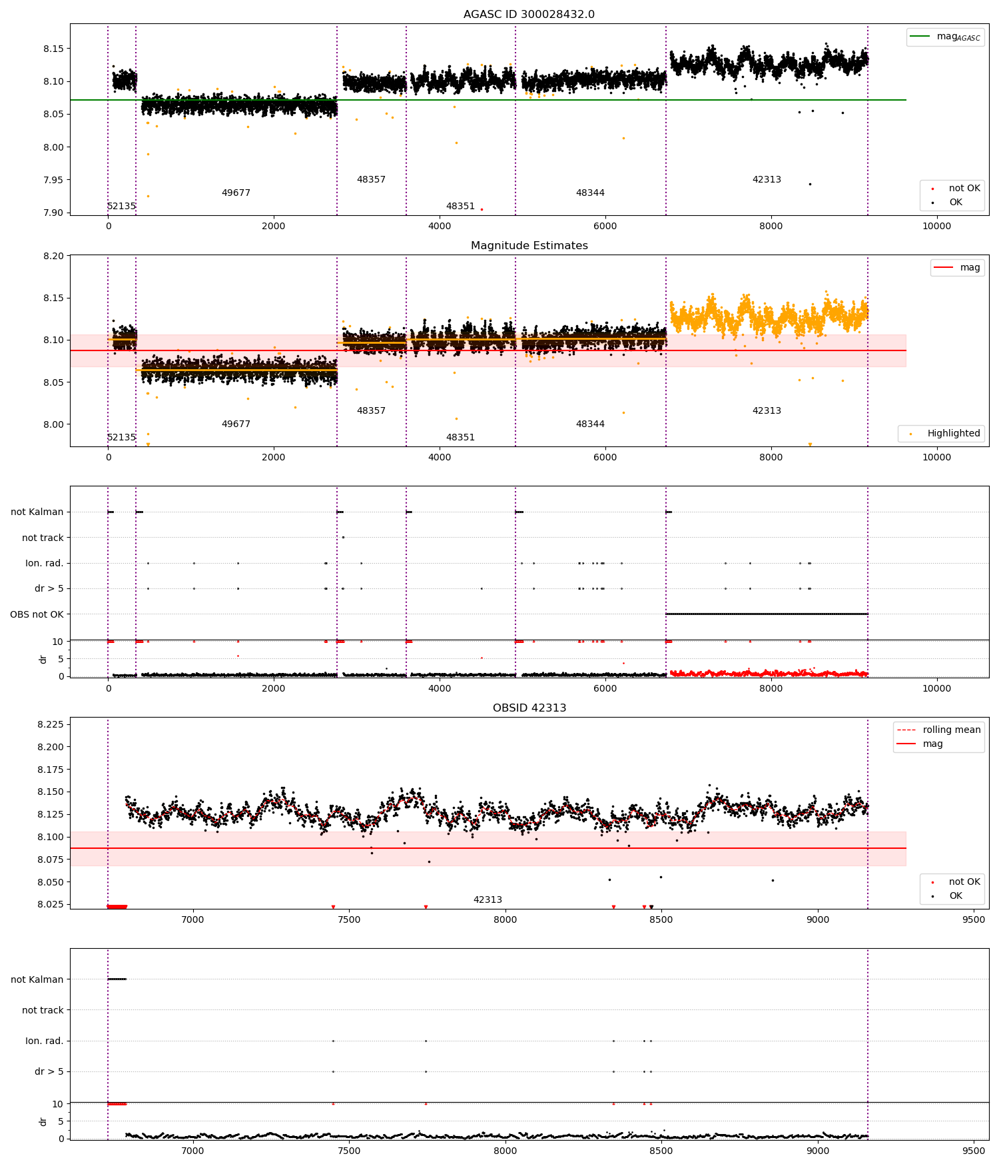Select the mag AGASC legend entry
Image resolution: width=999 pixels, height=1166 pixels.
(945, 37)
